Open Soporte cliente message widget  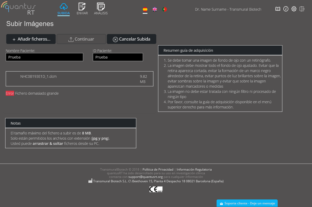click(x=247, y=203)
